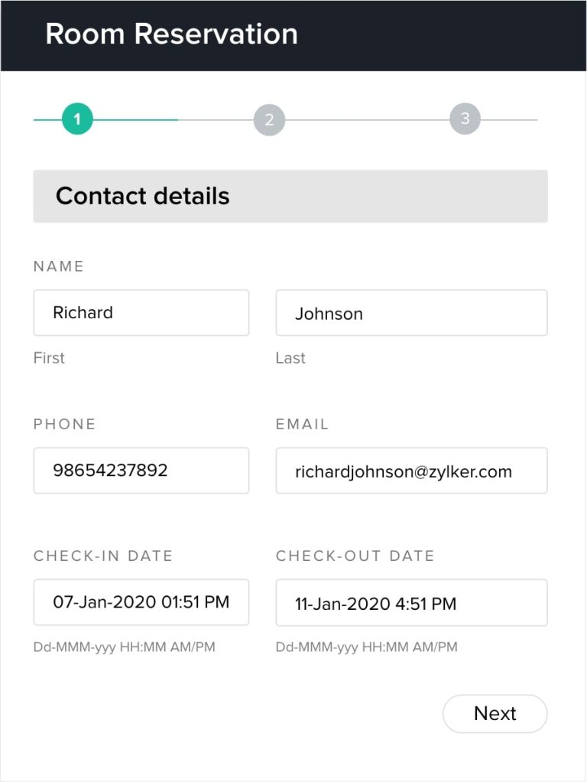Click the "Last" sublabel under name
Screen dimensions: 587x782
tap(290, 357)
